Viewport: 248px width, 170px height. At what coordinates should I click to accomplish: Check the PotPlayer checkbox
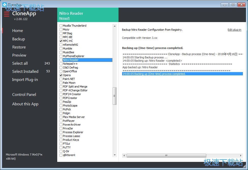(61, 121)
